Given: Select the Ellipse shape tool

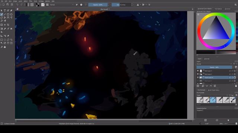Looking at the screenshot, I should (11, 14).
